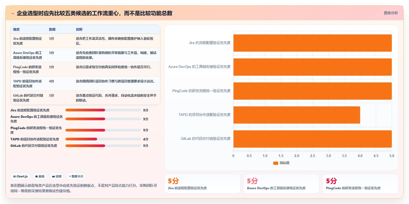Click the Jira bar in the chart
Viewport: 409px width, 204px height.
(312, 43)
